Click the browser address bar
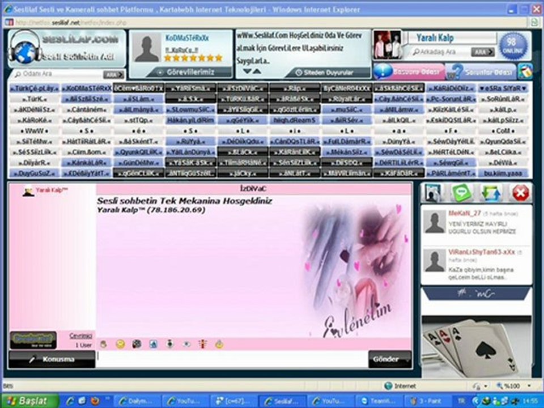This screenshot has width=544, height=408. tap(266, 23)
